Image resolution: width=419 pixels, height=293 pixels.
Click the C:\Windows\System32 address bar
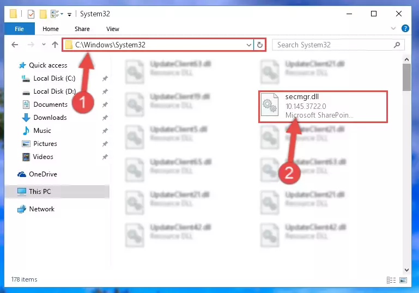(157, 45)
